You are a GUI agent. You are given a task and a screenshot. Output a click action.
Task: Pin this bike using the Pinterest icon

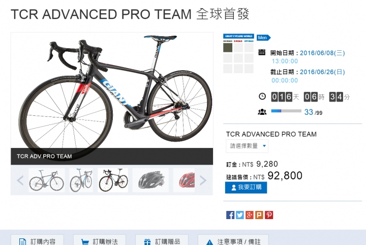[269, 215]
